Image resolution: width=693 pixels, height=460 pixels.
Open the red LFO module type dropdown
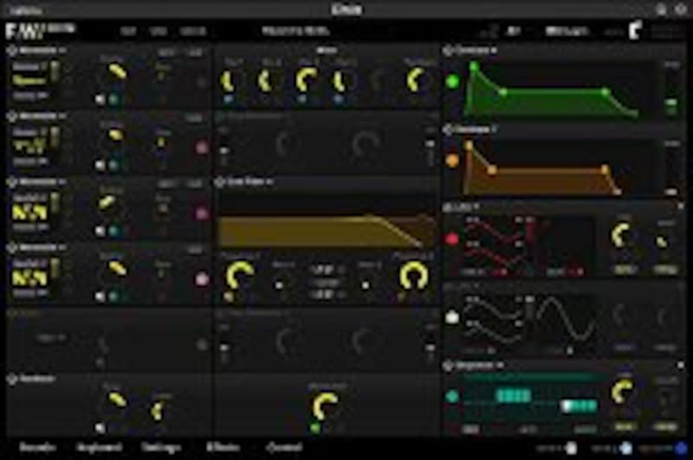coord(467,207)
